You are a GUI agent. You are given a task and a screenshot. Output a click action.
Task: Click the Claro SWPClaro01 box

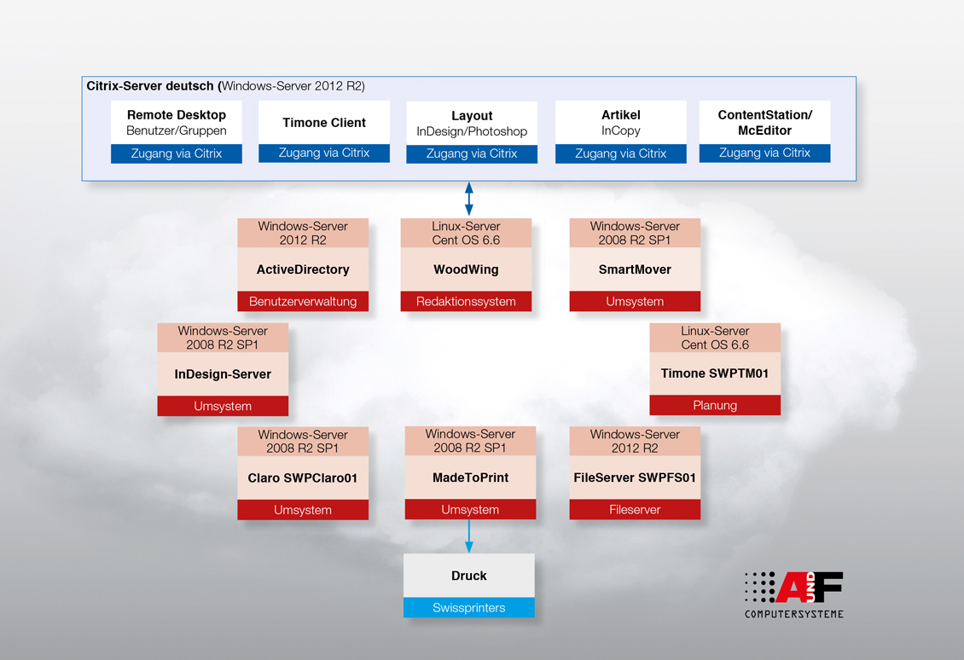(303, 472)
